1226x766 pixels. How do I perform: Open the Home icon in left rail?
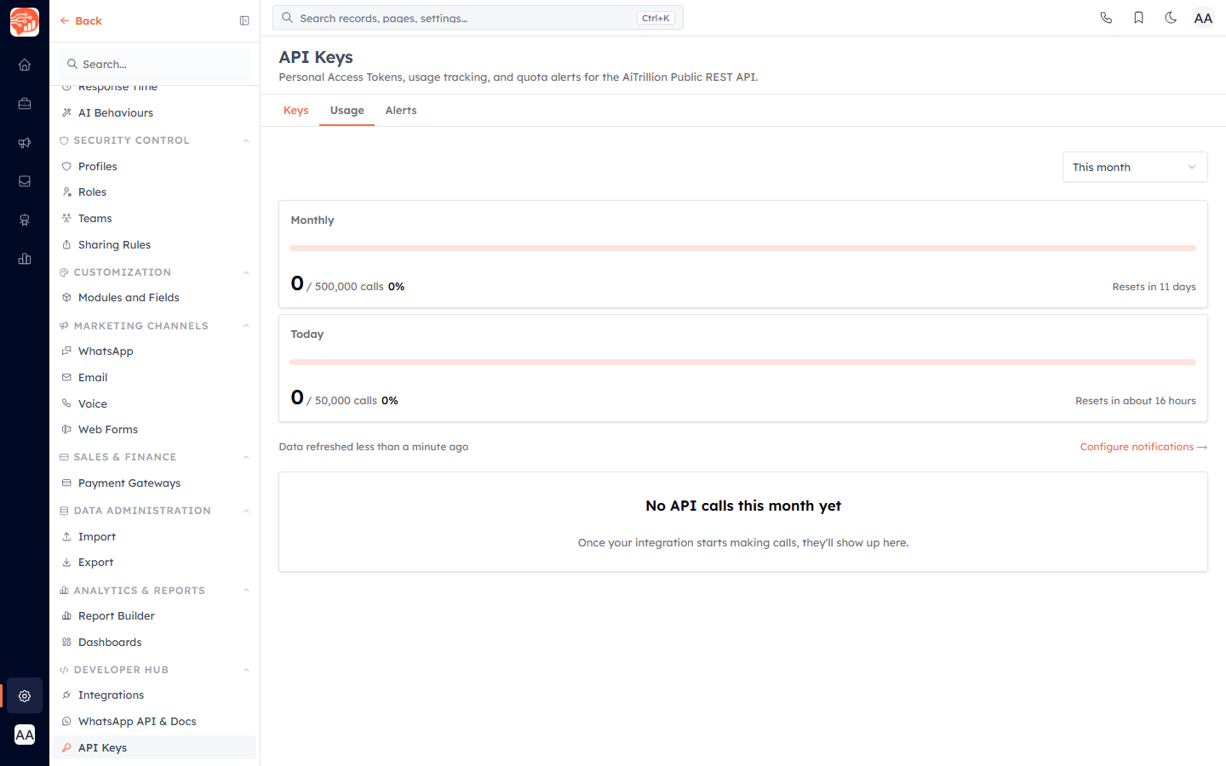point(25,65)
